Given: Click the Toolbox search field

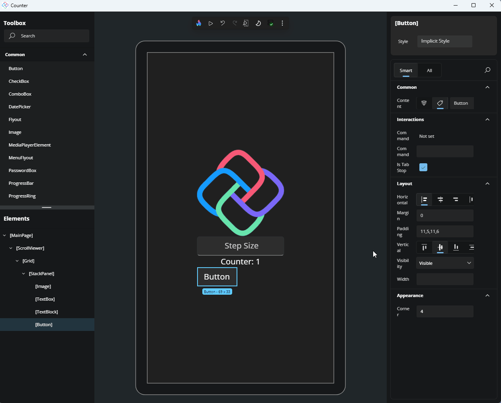Looking at the screenshot, I should pyautogui.click(x=46, y=36).
